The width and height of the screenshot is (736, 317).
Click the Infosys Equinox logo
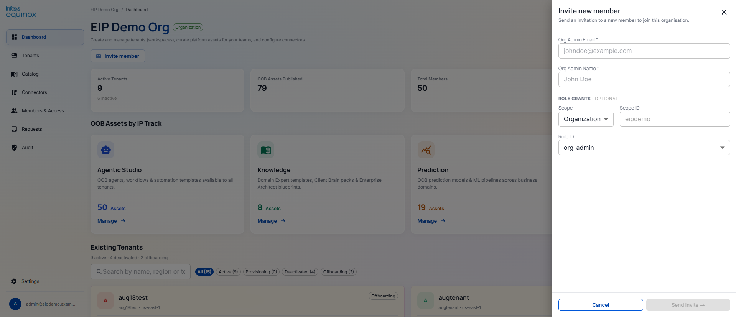[x=21, y=12]
